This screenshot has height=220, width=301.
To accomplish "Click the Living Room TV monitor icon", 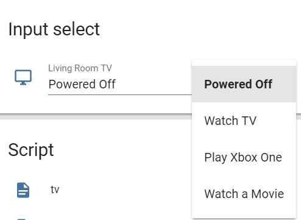I will click(23, 77).
